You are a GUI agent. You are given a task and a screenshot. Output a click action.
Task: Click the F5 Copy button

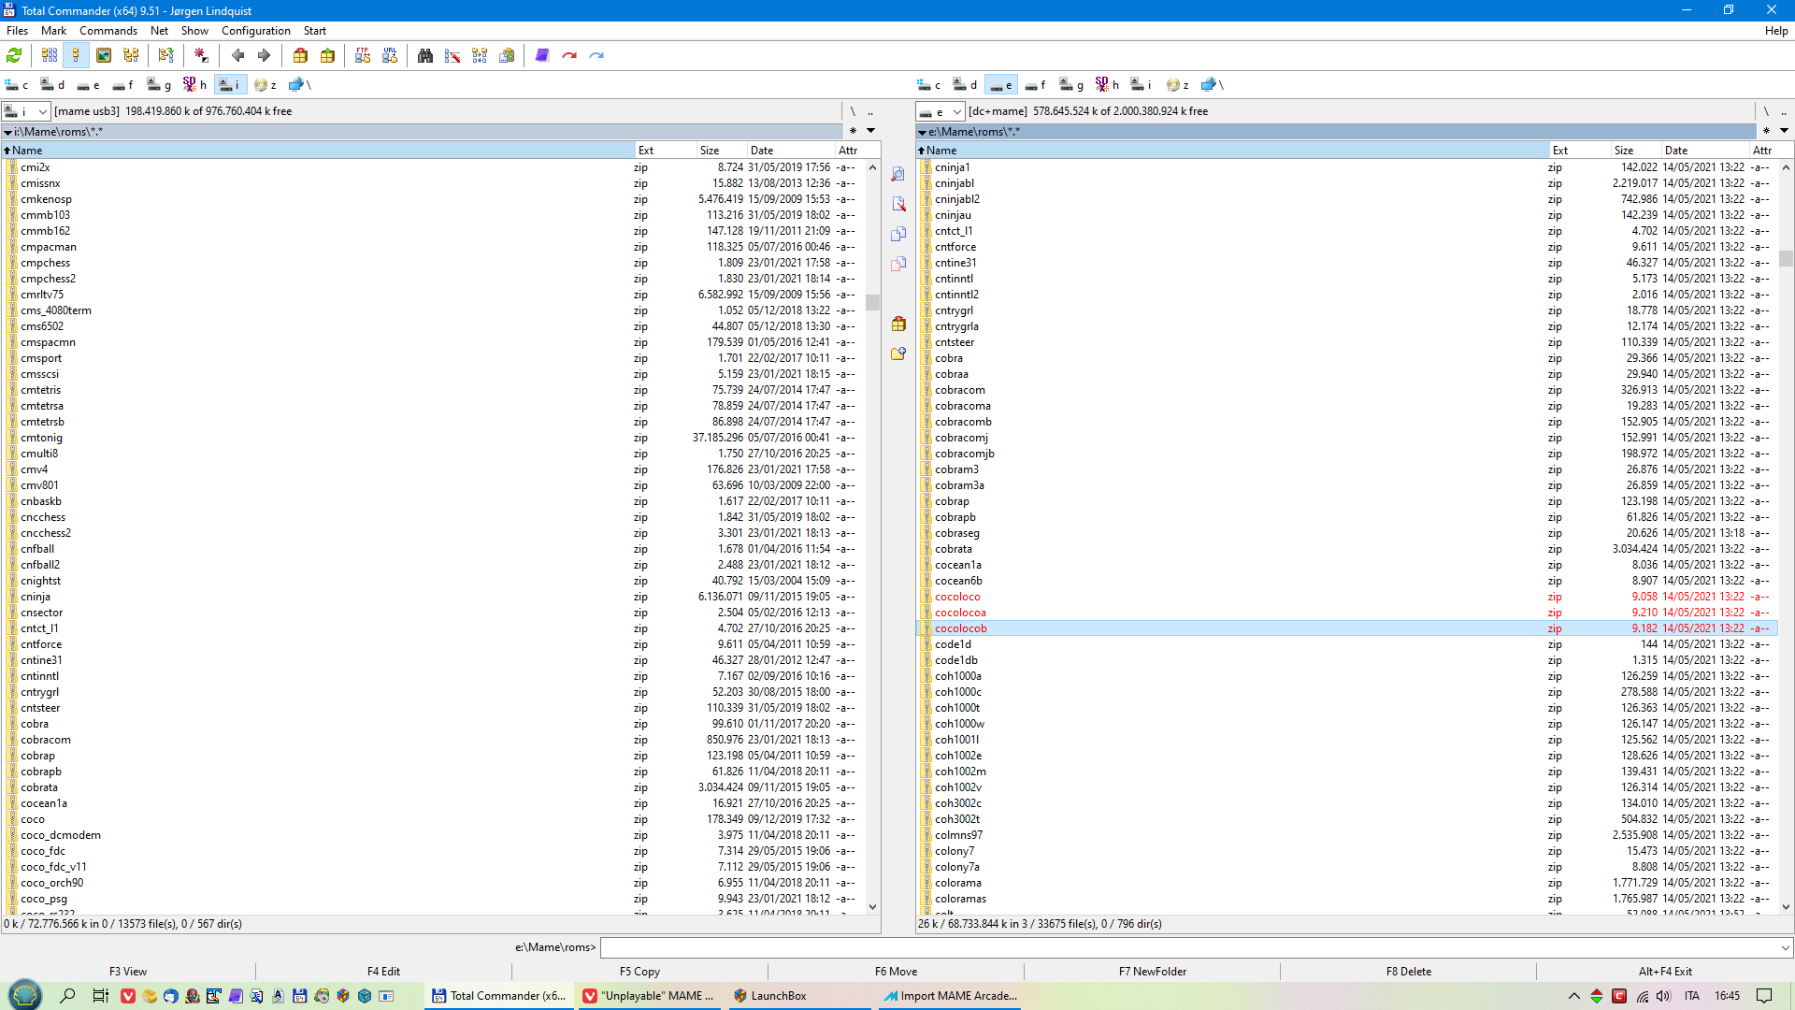tap(639, 972)
